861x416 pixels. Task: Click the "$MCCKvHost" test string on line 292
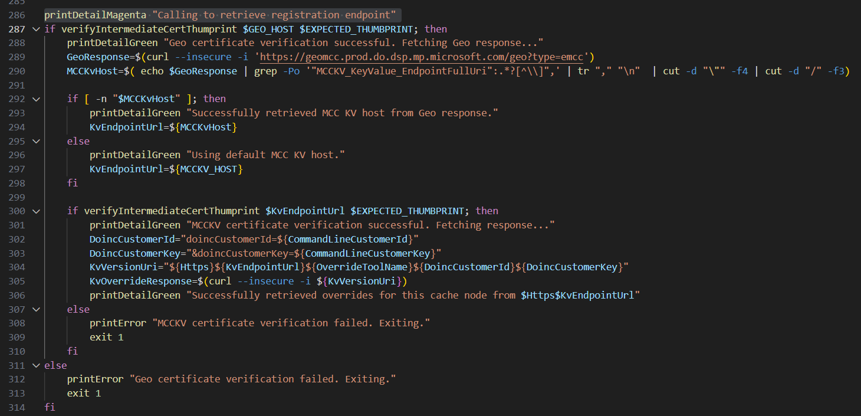pyautogui.click(x=146, y=99)
